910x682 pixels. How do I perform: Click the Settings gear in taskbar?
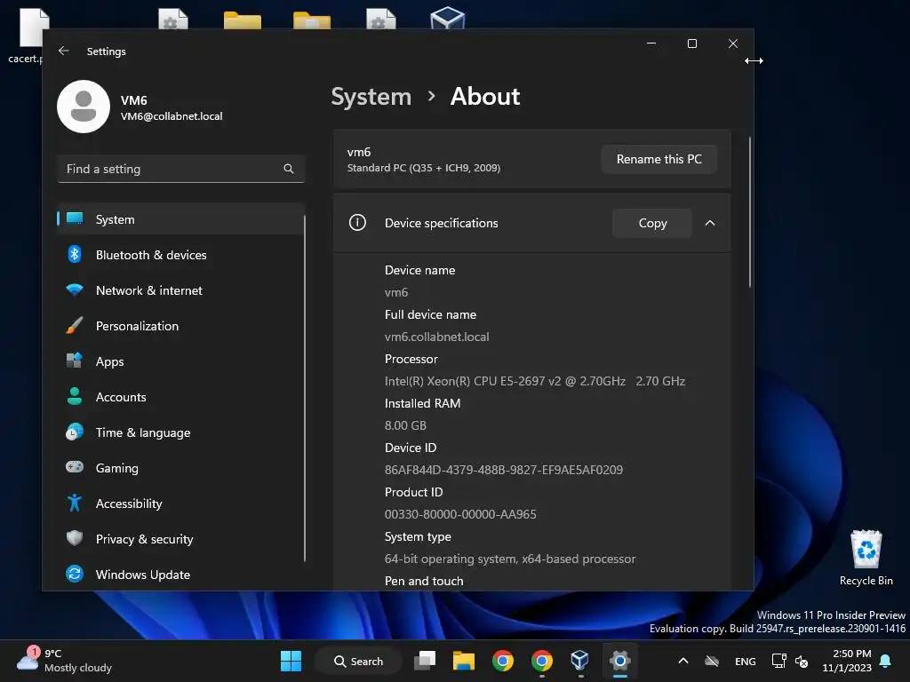pyautogui.click(x=619, y=661)
